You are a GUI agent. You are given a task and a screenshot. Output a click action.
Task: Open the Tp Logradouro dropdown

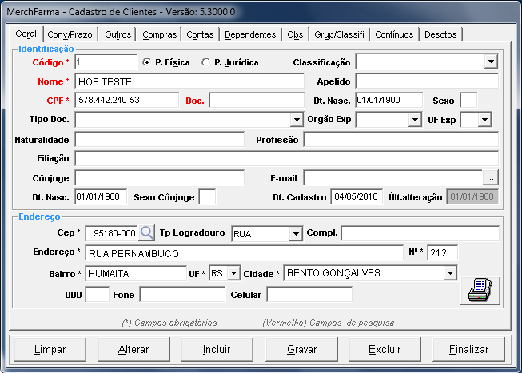(x=295, y=233)
